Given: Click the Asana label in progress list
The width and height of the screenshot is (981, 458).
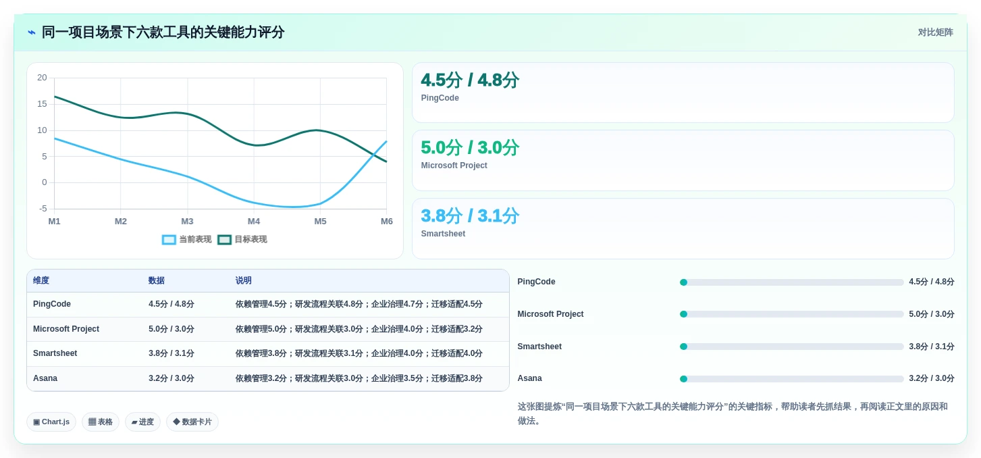Looking at the screenshot, I should (x=530, y=379).
